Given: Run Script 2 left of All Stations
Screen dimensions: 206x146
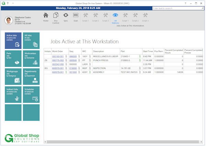Looking at the screenshot, I should (95, 17).
